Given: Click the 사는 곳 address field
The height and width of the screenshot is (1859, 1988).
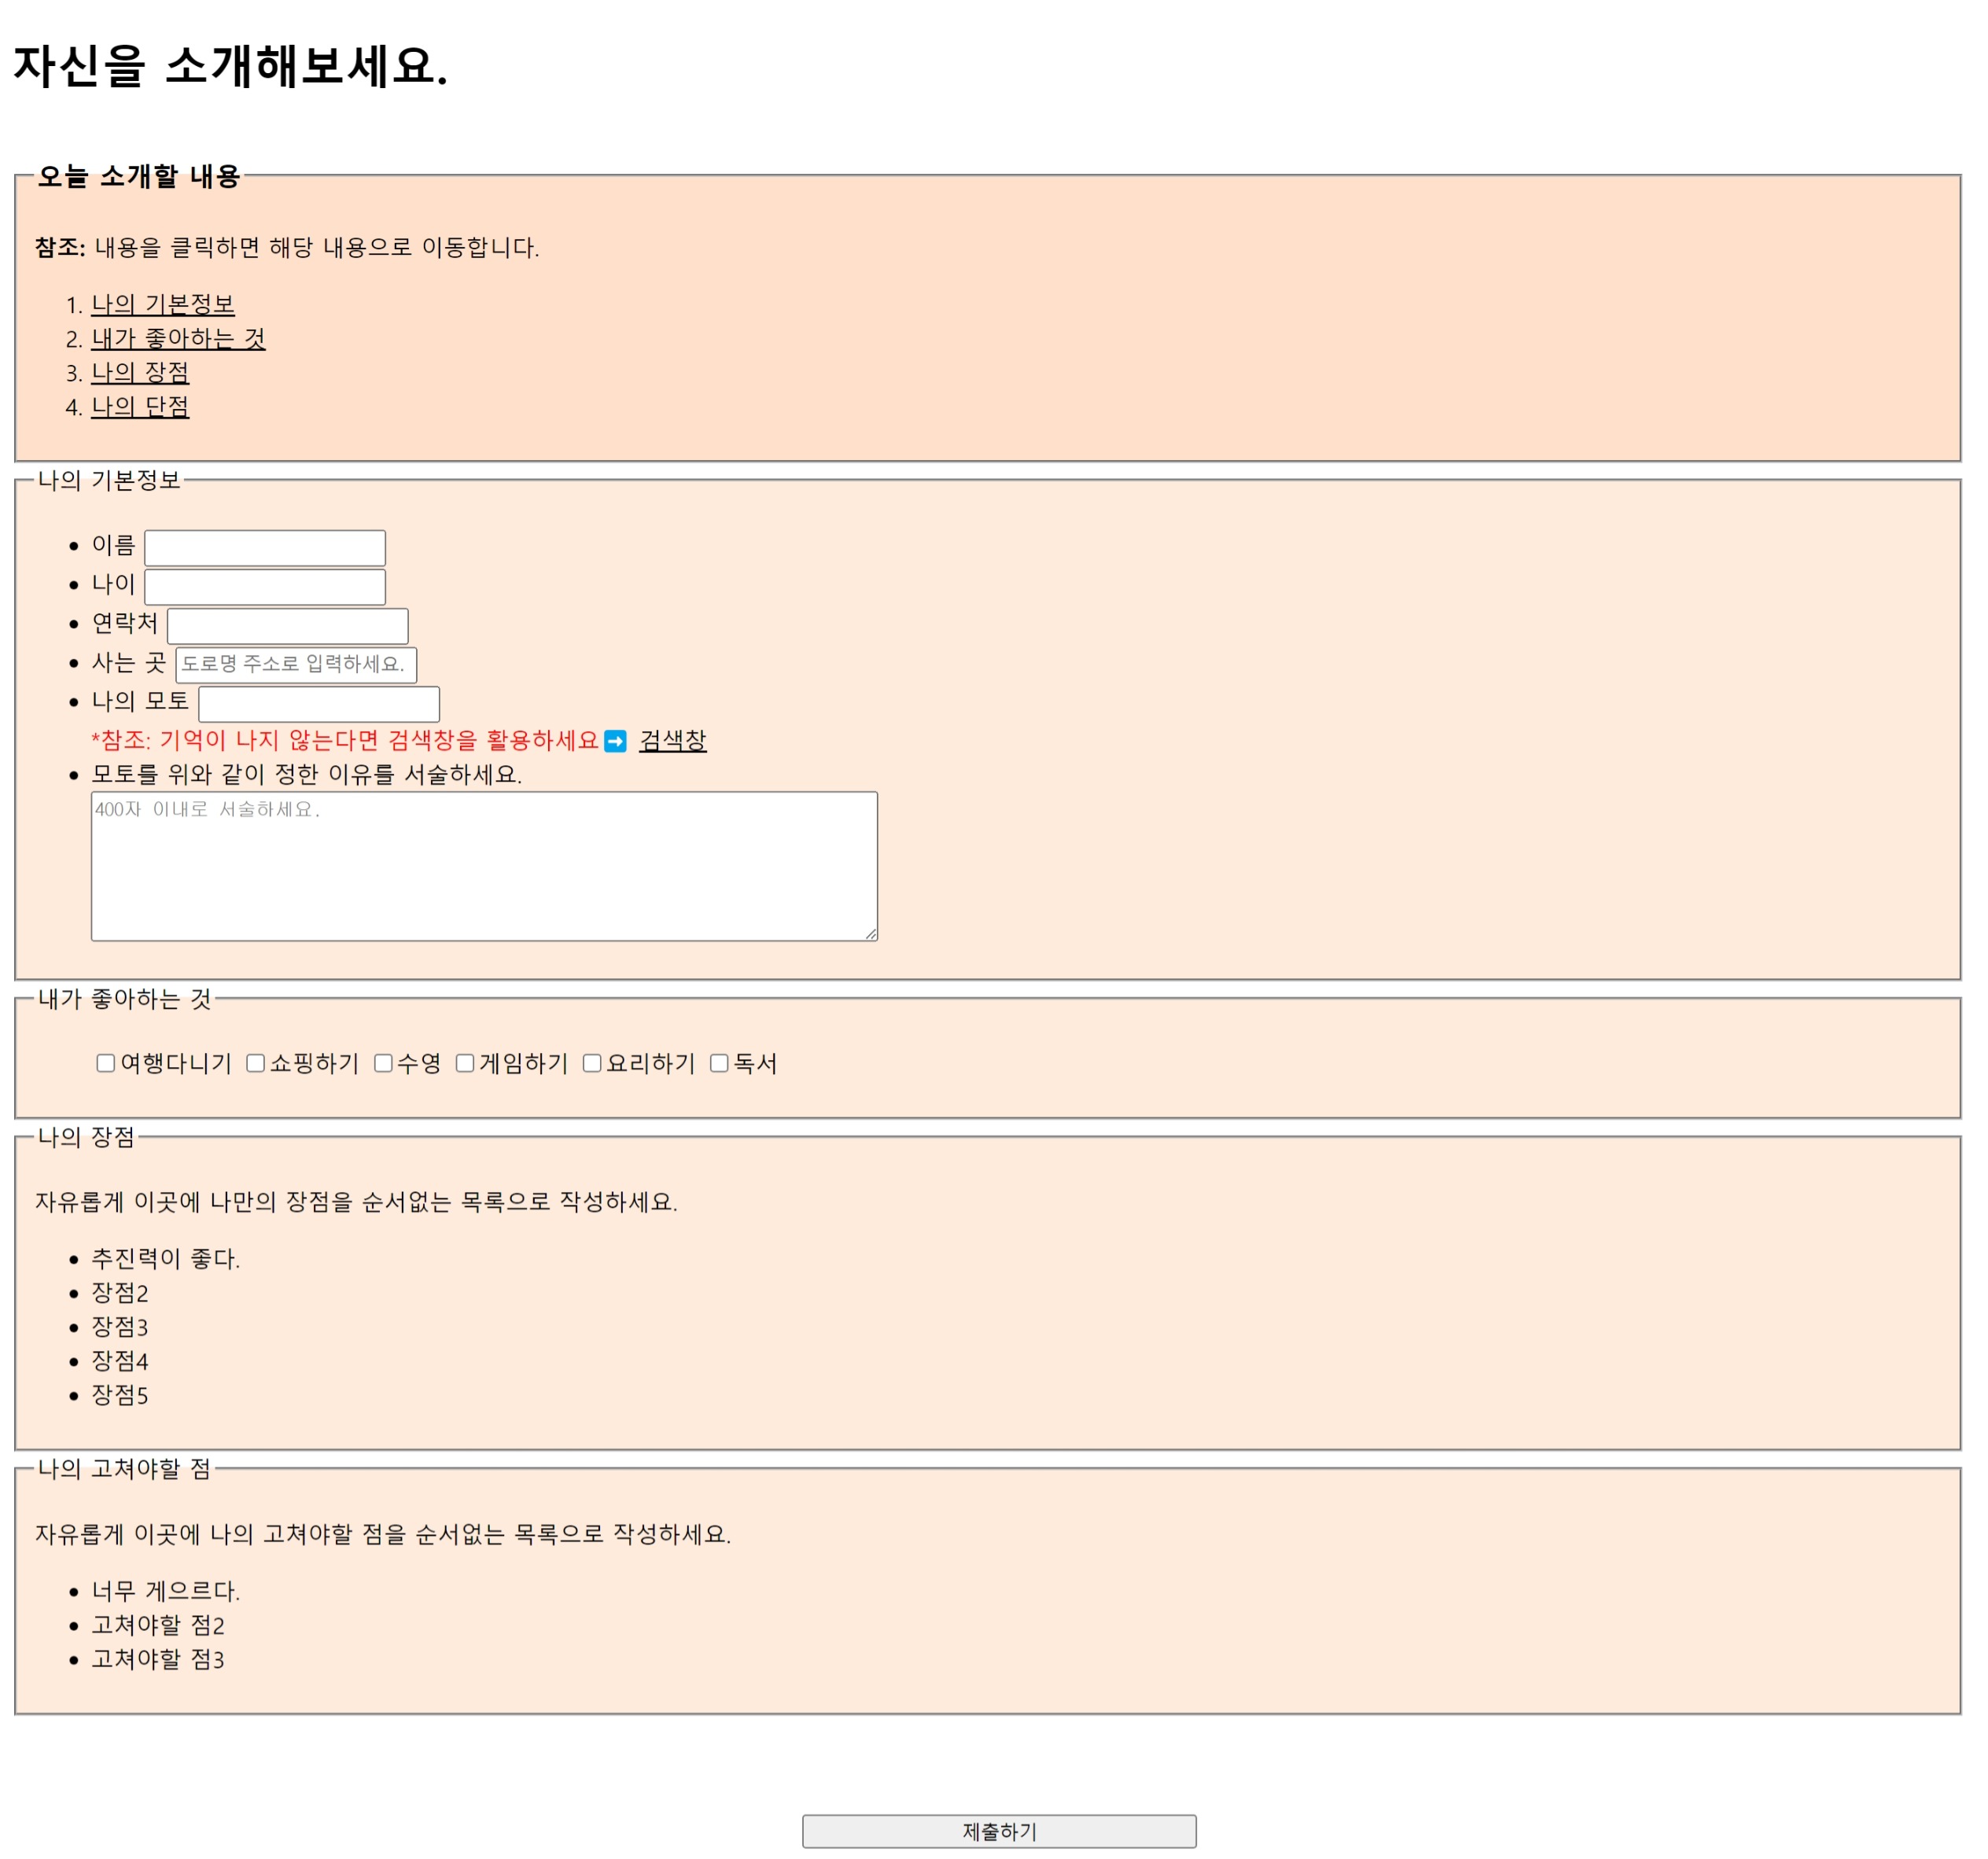Looking at the screenshot, I should point(296,665).
